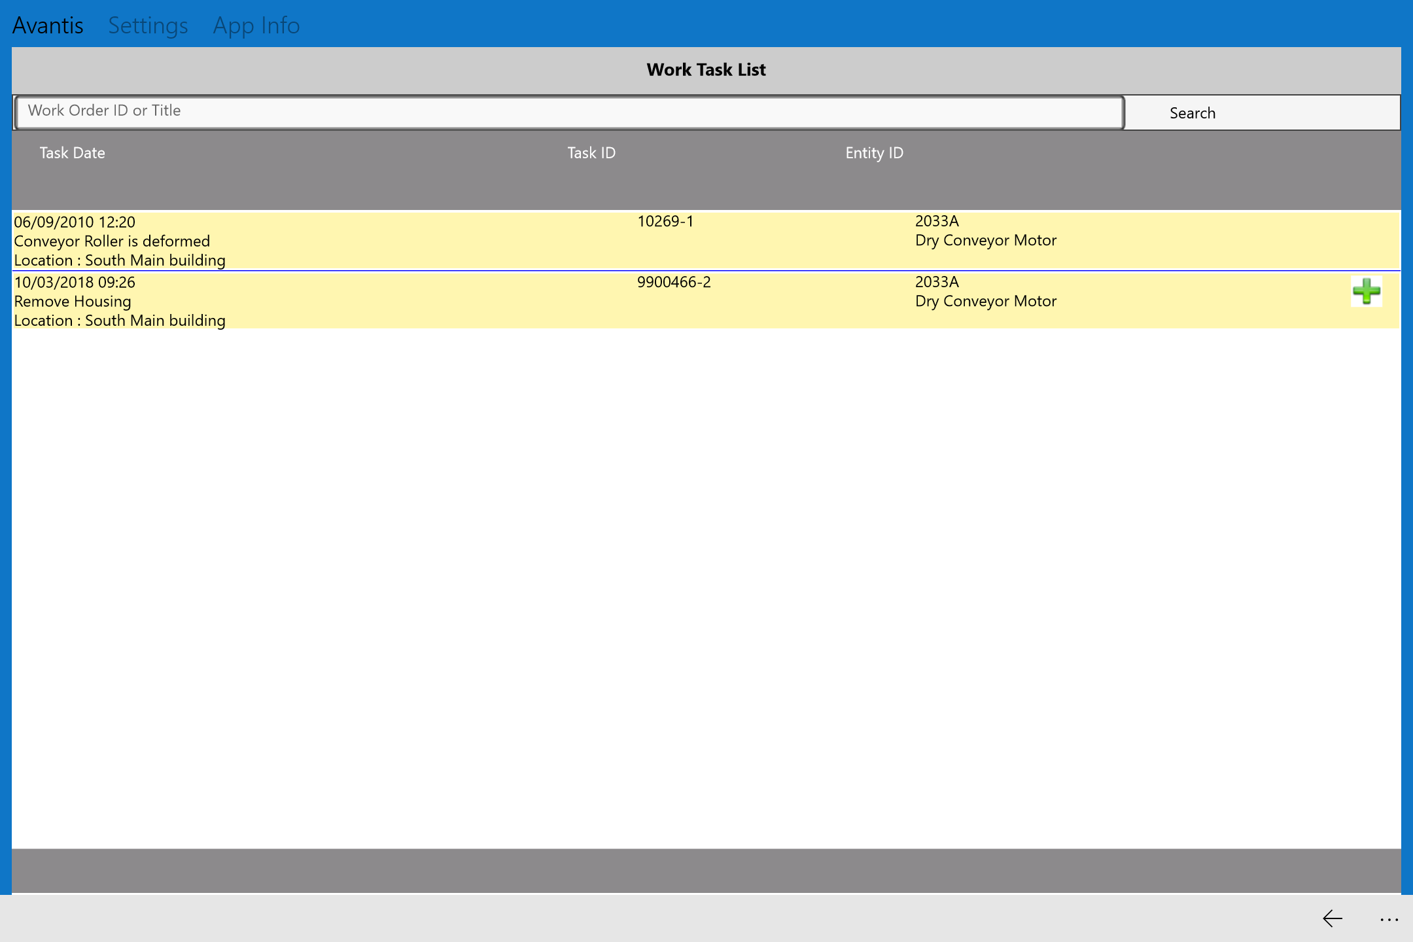Click the Entity ID column header

(874, 152)
